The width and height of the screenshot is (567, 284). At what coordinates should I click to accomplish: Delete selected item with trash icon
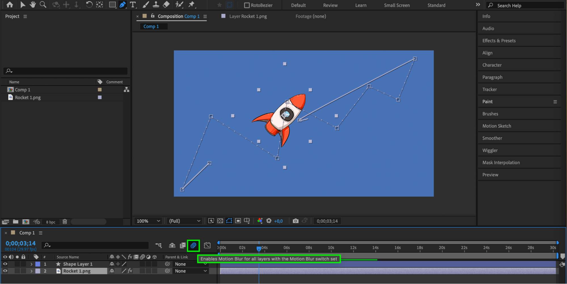pyautogui.click(x=65, y=222)
